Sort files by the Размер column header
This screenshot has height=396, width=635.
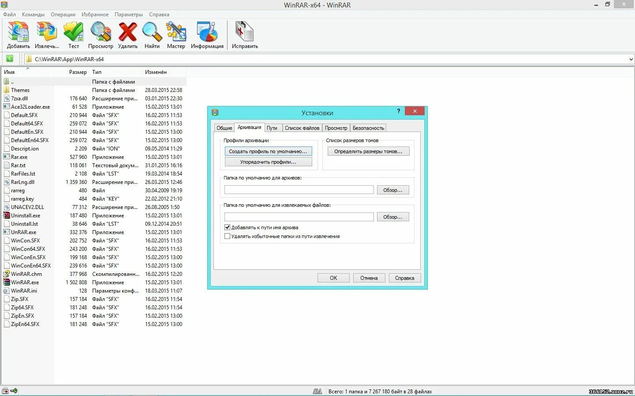click(71, 72)
